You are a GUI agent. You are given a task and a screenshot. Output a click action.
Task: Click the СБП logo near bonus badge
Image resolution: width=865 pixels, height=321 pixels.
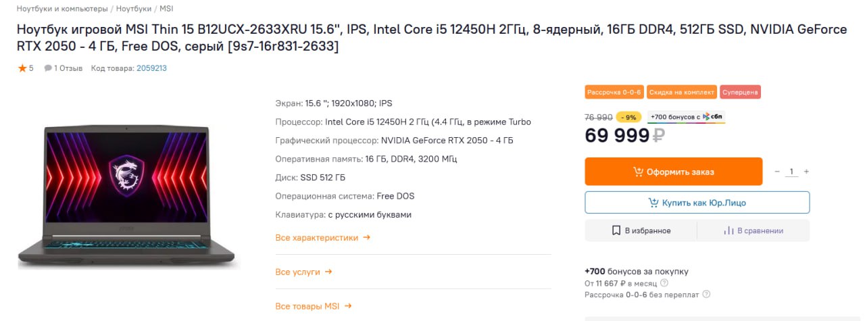tap(714, 117)
